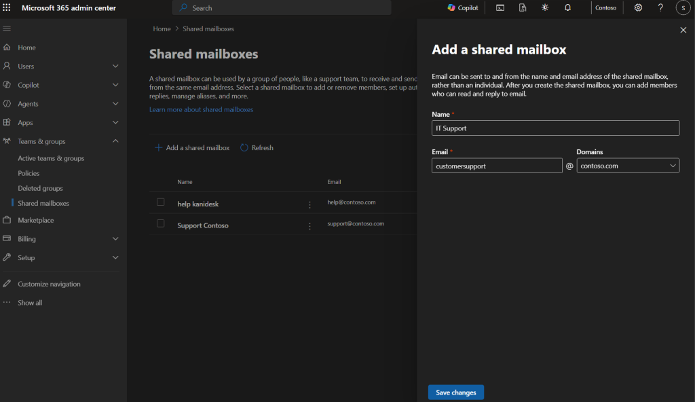
Task: Click the Show all ellipsis icon
Action: pyautogui.click(x=7, y=302)
